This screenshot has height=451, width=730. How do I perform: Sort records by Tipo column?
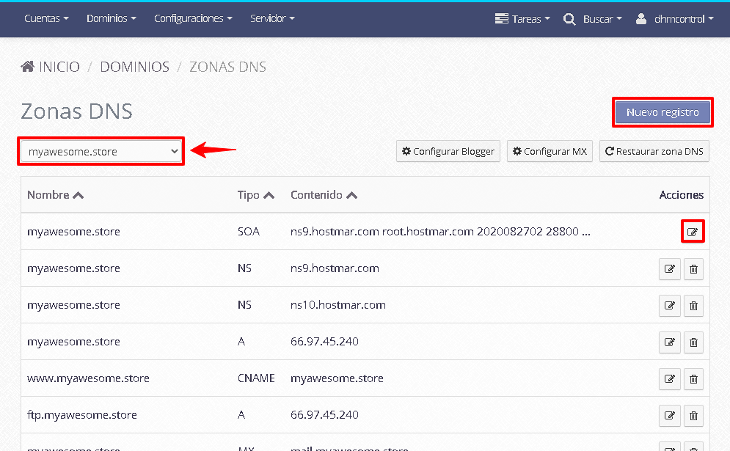(x=256, y=195)
